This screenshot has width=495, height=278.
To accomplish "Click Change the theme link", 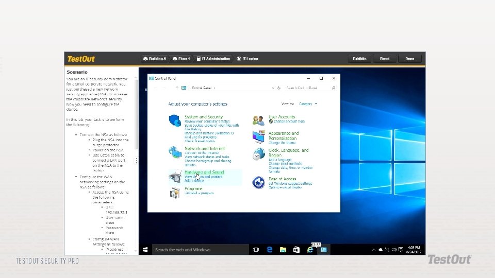I will point(282,143).
